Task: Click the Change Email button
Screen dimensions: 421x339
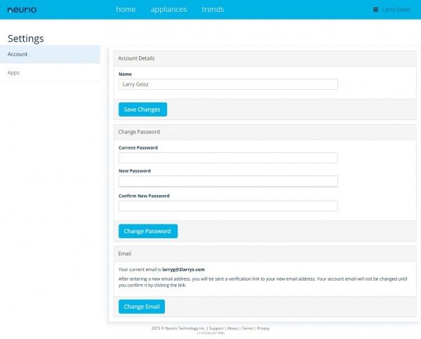Action: pos(142,307)
